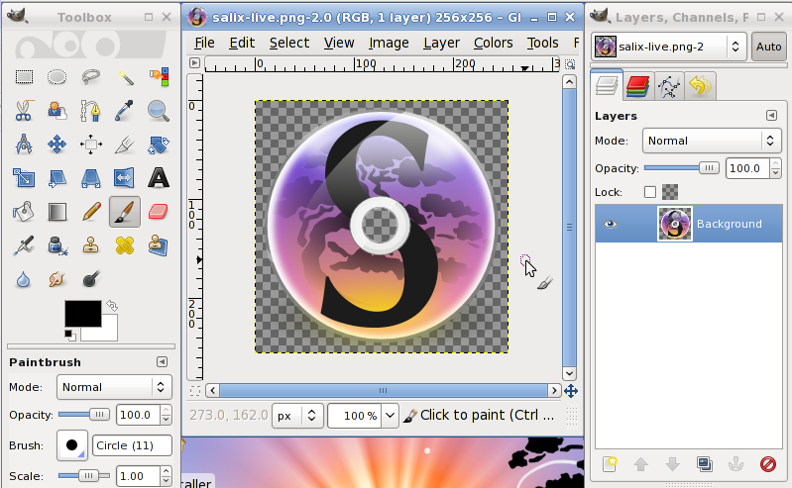Select the Shear tool

57,178
